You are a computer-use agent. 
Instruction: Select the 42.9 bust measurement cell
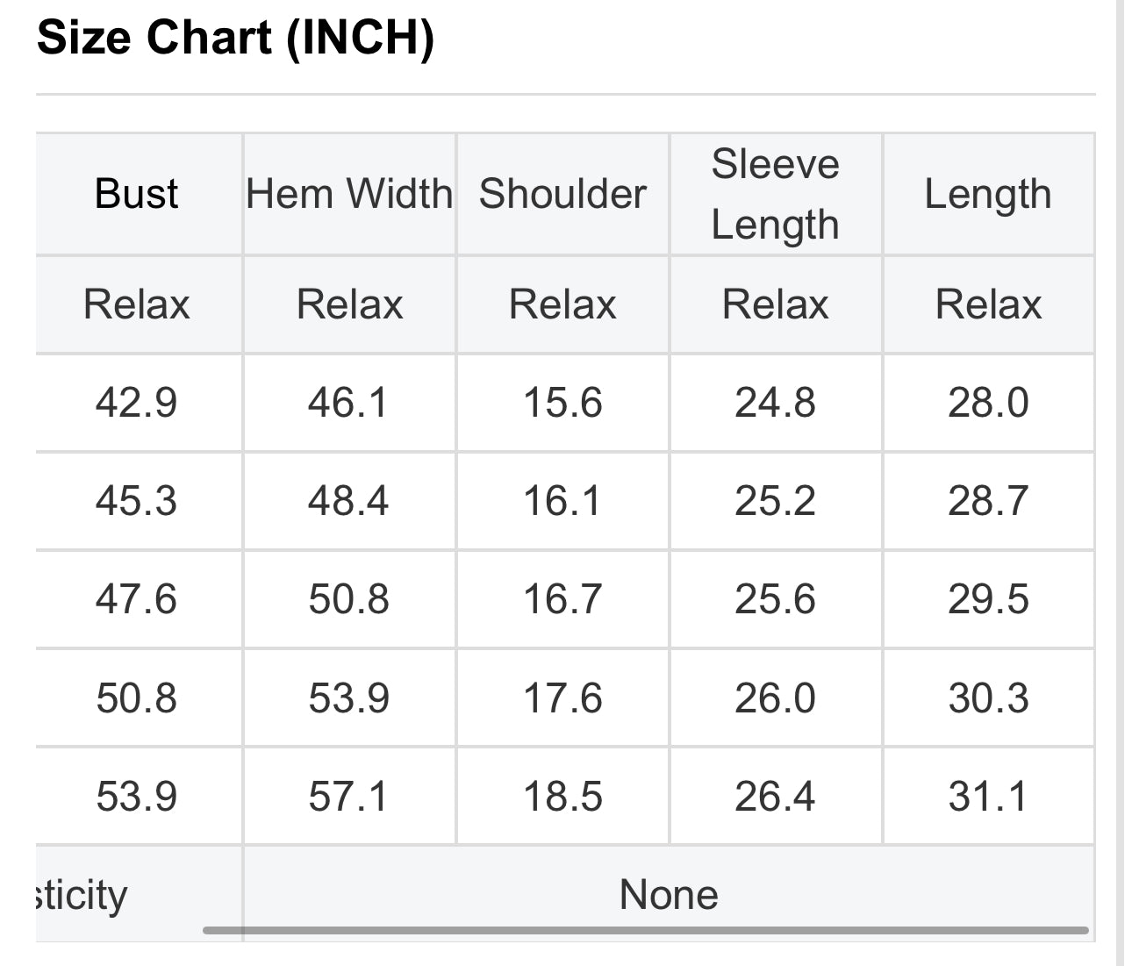(x=136, y=404)
